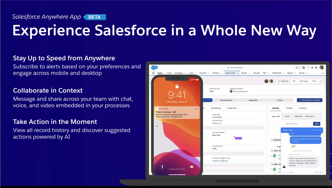Select the New Task tab
The width and height of the screenshot is (332, 188).
[299, 117]
